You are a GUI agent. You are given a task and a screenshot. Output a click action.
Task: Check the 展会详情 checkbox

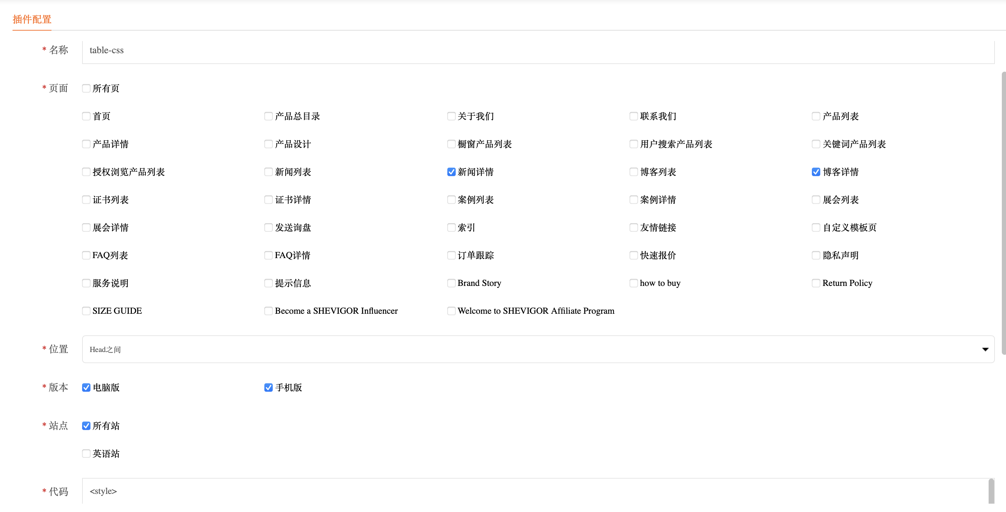pos(86,227)
